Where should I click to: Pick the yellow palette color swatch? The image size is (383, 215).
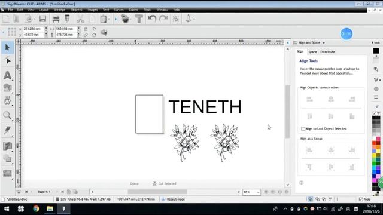click(374, 155)
